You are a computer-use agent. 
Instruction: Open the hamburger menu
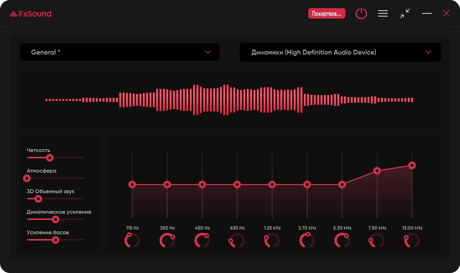click(383, 14)
